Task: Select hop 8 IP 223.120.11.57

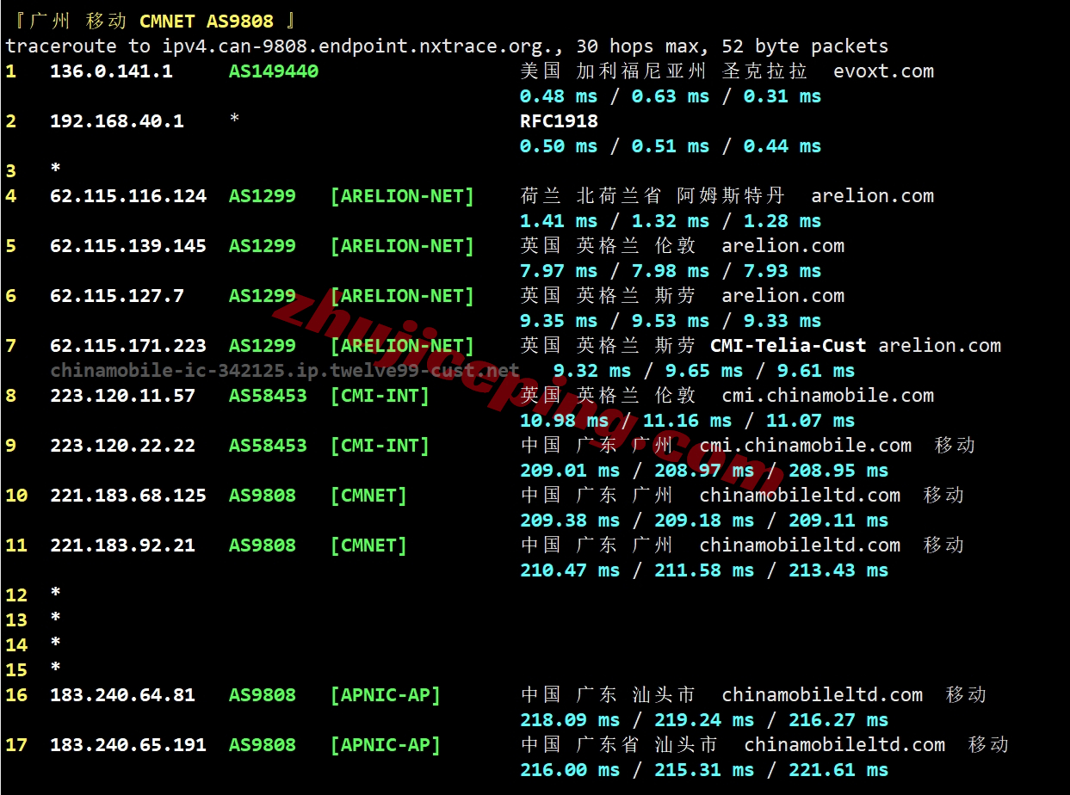Action: [x=122, y=396]
